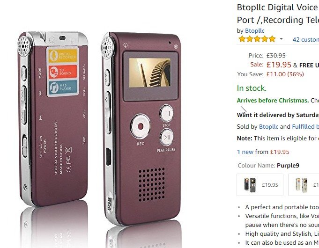The width and height of the screenshot is (319, 248).
Task: Click the red 3D Sound sticker icon
Action: [63, 72]
